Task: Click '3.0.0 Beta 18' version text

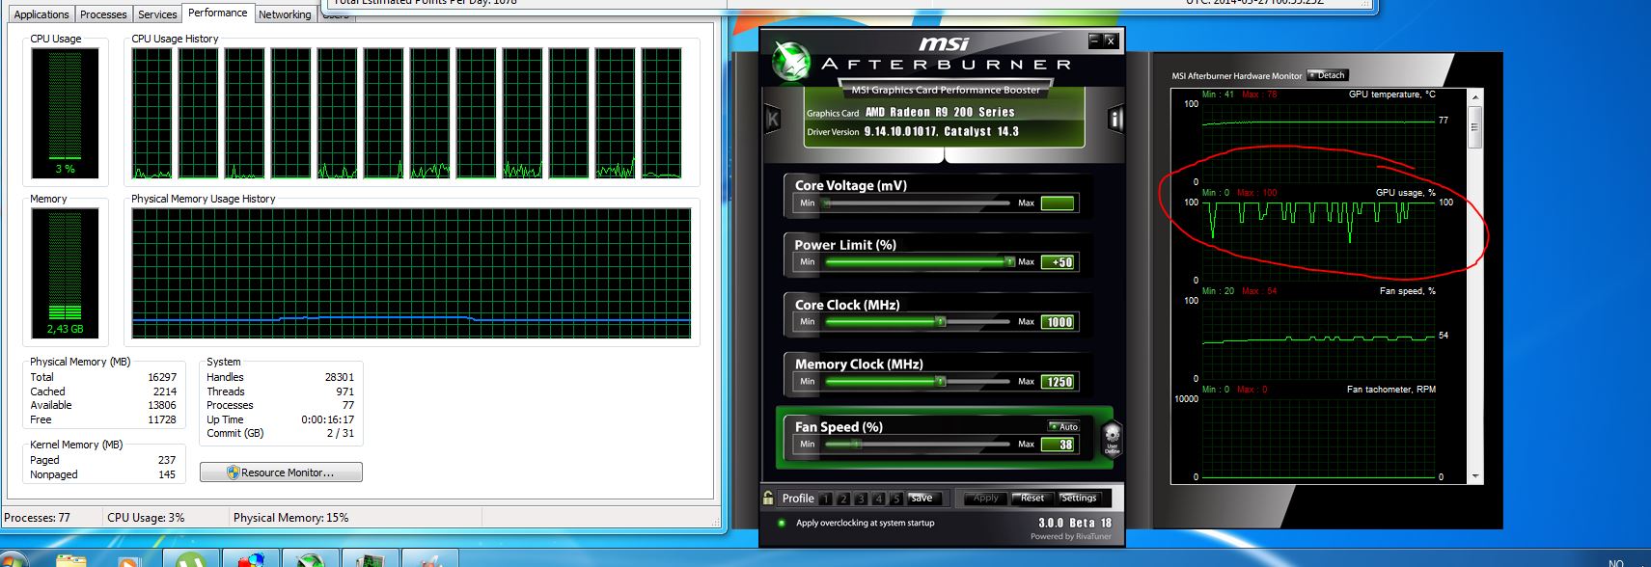Action: 1075,523
